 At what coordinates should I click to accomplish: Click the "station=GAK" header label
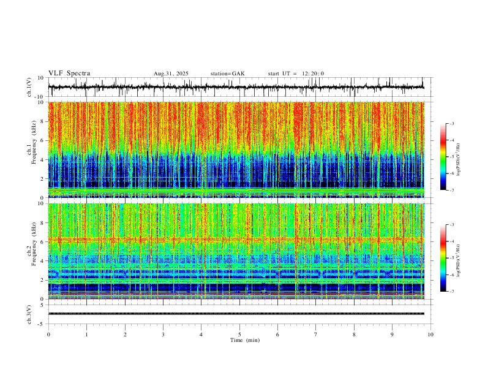(228, 74)
